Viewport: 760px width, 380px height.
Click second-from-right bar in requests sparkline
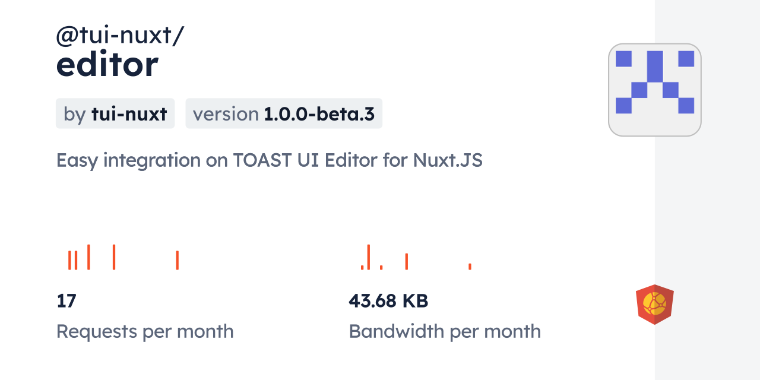tap(113, 257)
